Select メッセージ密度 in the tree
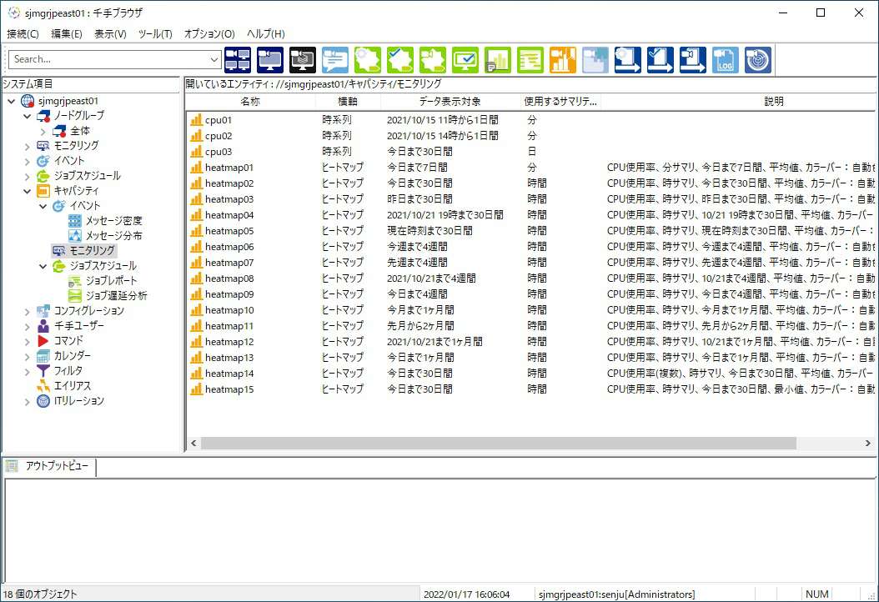The image size is (879, 602). (113, 221)
